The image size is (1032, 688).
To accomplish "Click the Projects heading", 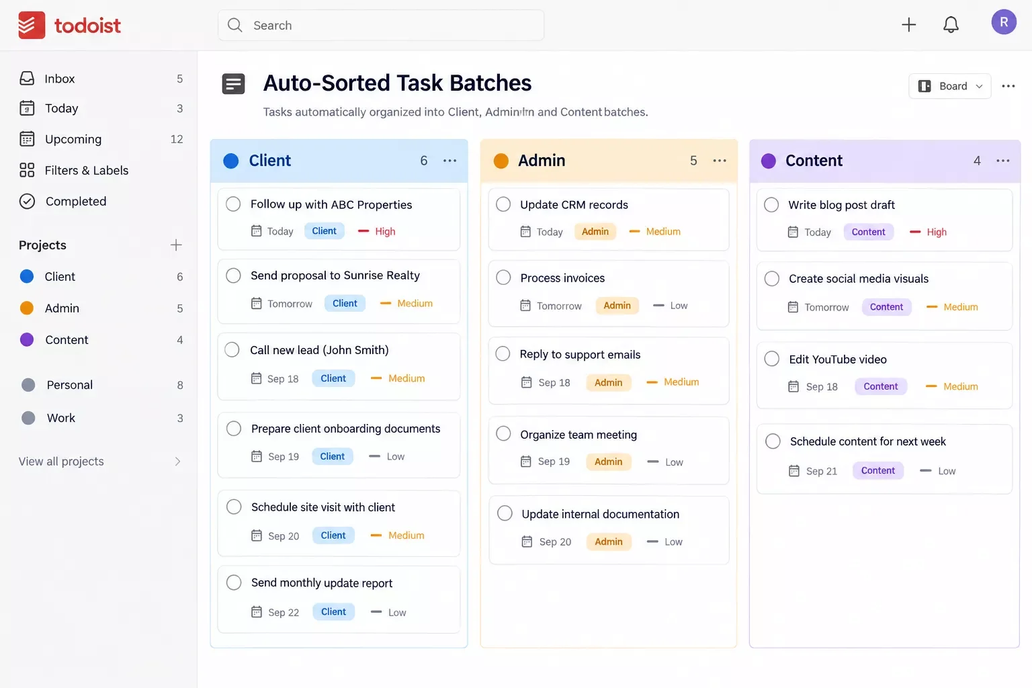I will pyautogui.click(x=42, y=245).
